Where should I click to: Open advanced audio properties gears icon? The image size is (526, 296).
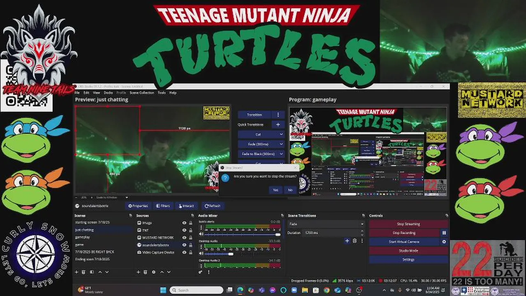[201, 272]
